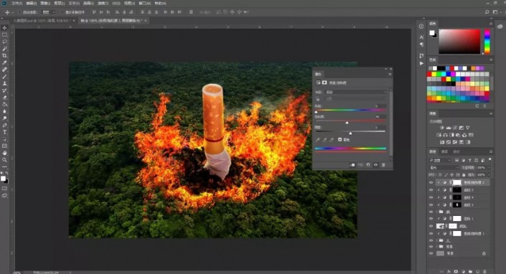Hide the fourth layer with flame mask
The height and width of the screenshot is (274, 506).
tap(431, 204)
